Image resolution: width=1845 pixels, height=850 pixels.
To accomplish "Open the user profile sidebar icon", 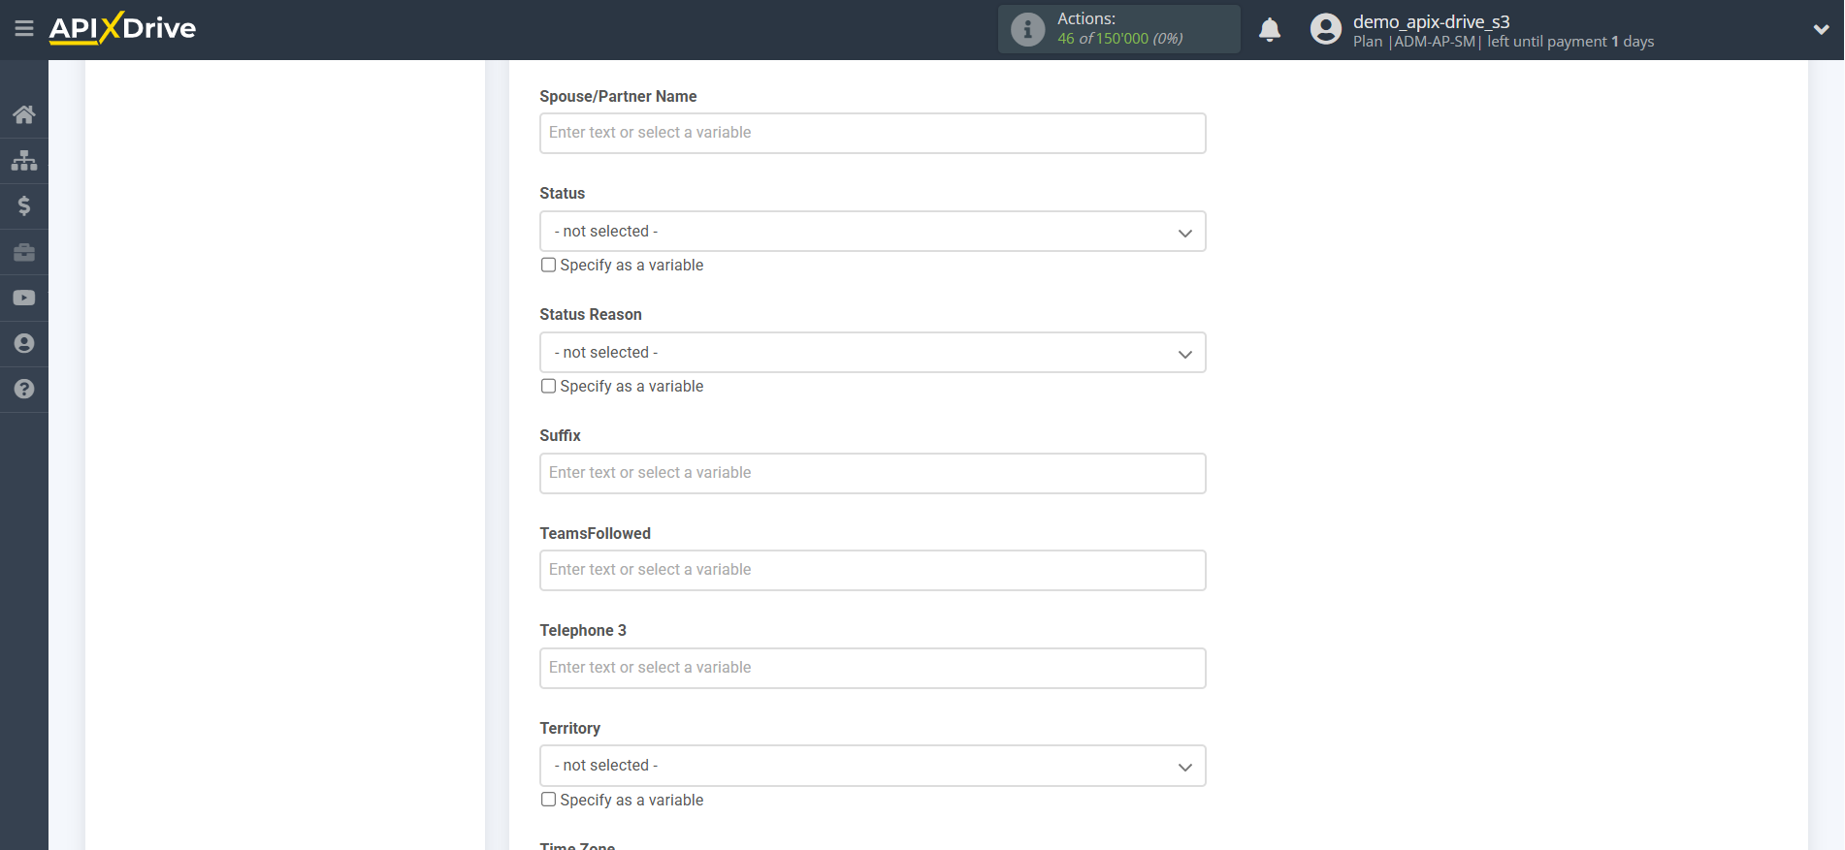I will [x=24, y=343].
